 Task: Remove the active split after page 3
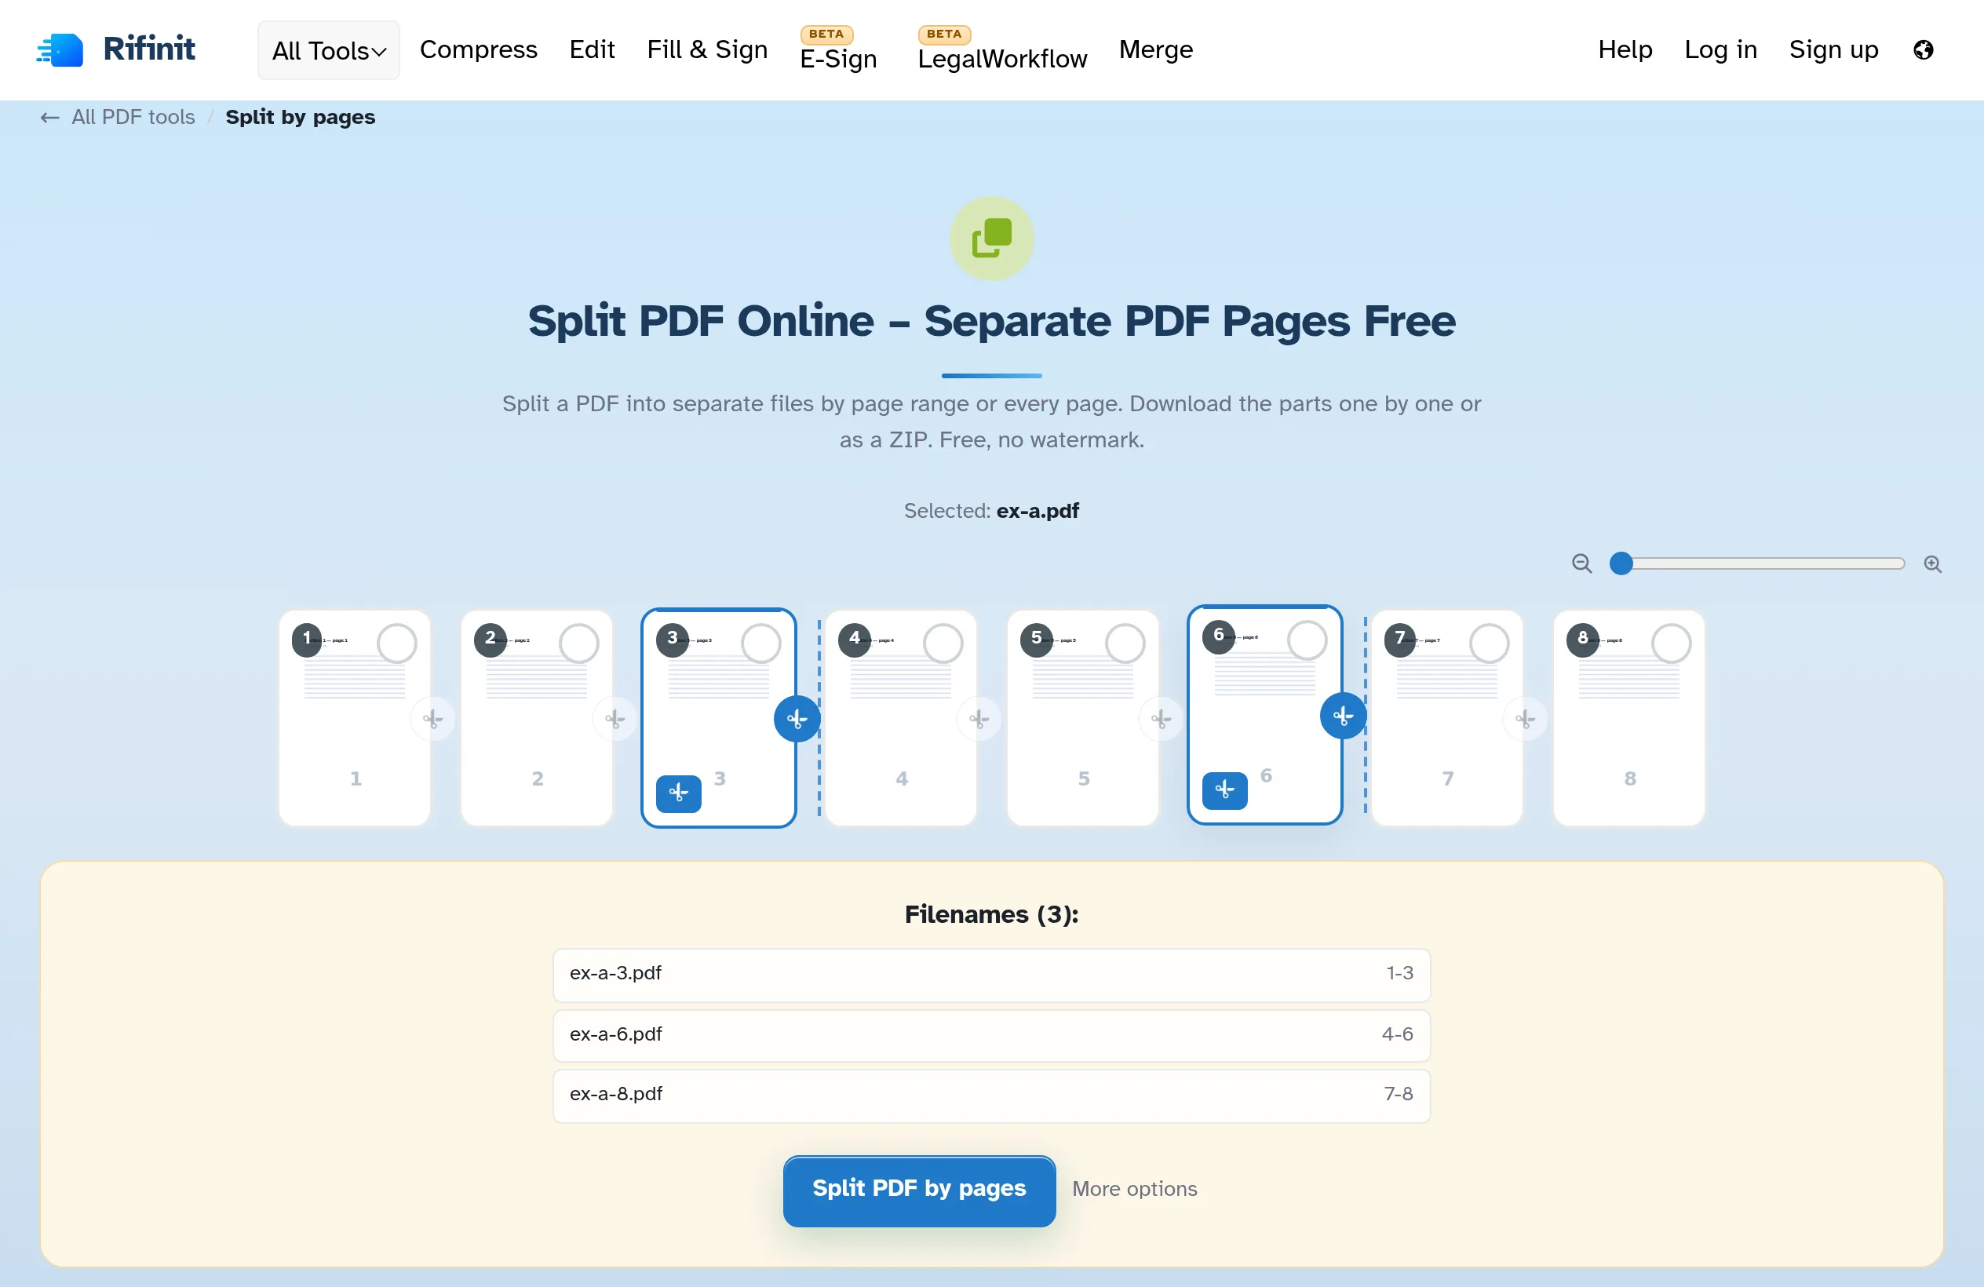pyautogui.click(x=797, y=719)
